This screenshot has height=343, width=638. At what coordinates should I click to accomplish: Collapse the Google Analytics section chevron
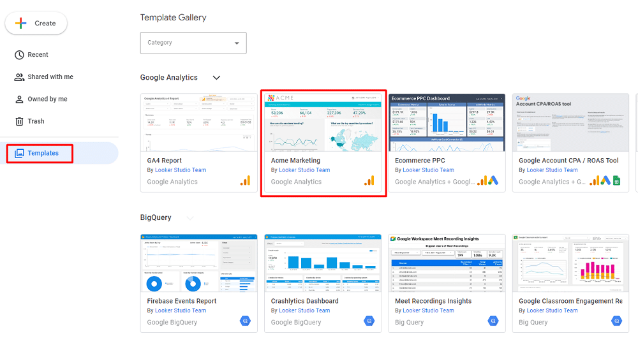pos(216,78)
